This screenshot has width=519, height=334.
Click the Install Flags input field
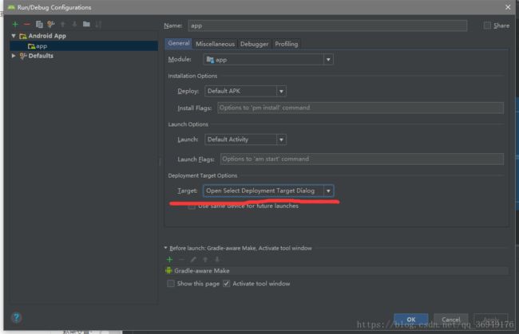click(360, 108)
